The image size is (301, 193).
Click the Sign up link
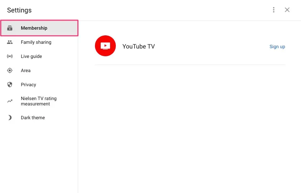point(277,47)
